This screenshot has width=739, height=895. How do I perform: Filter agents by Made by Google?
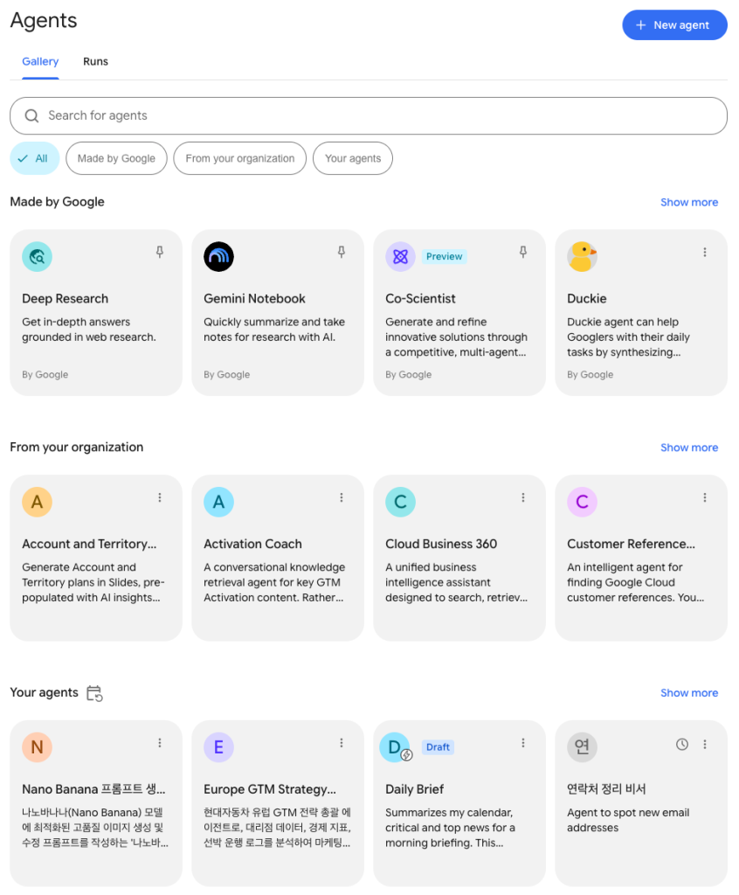pyautogui.click(x=116, y=158)
